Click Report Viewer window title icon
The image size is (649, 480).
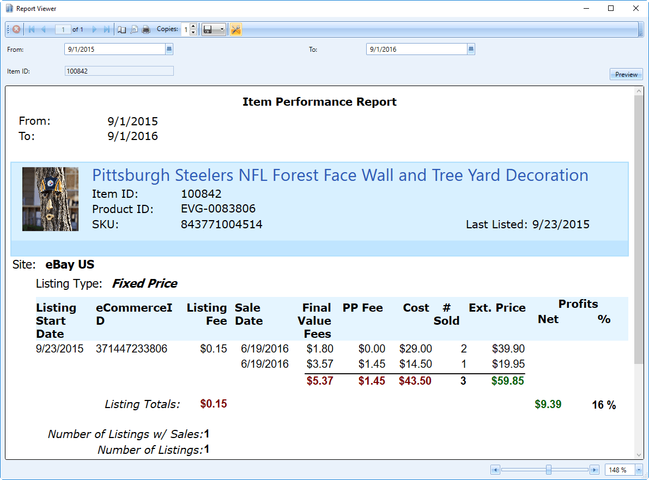tap(9, 8)
